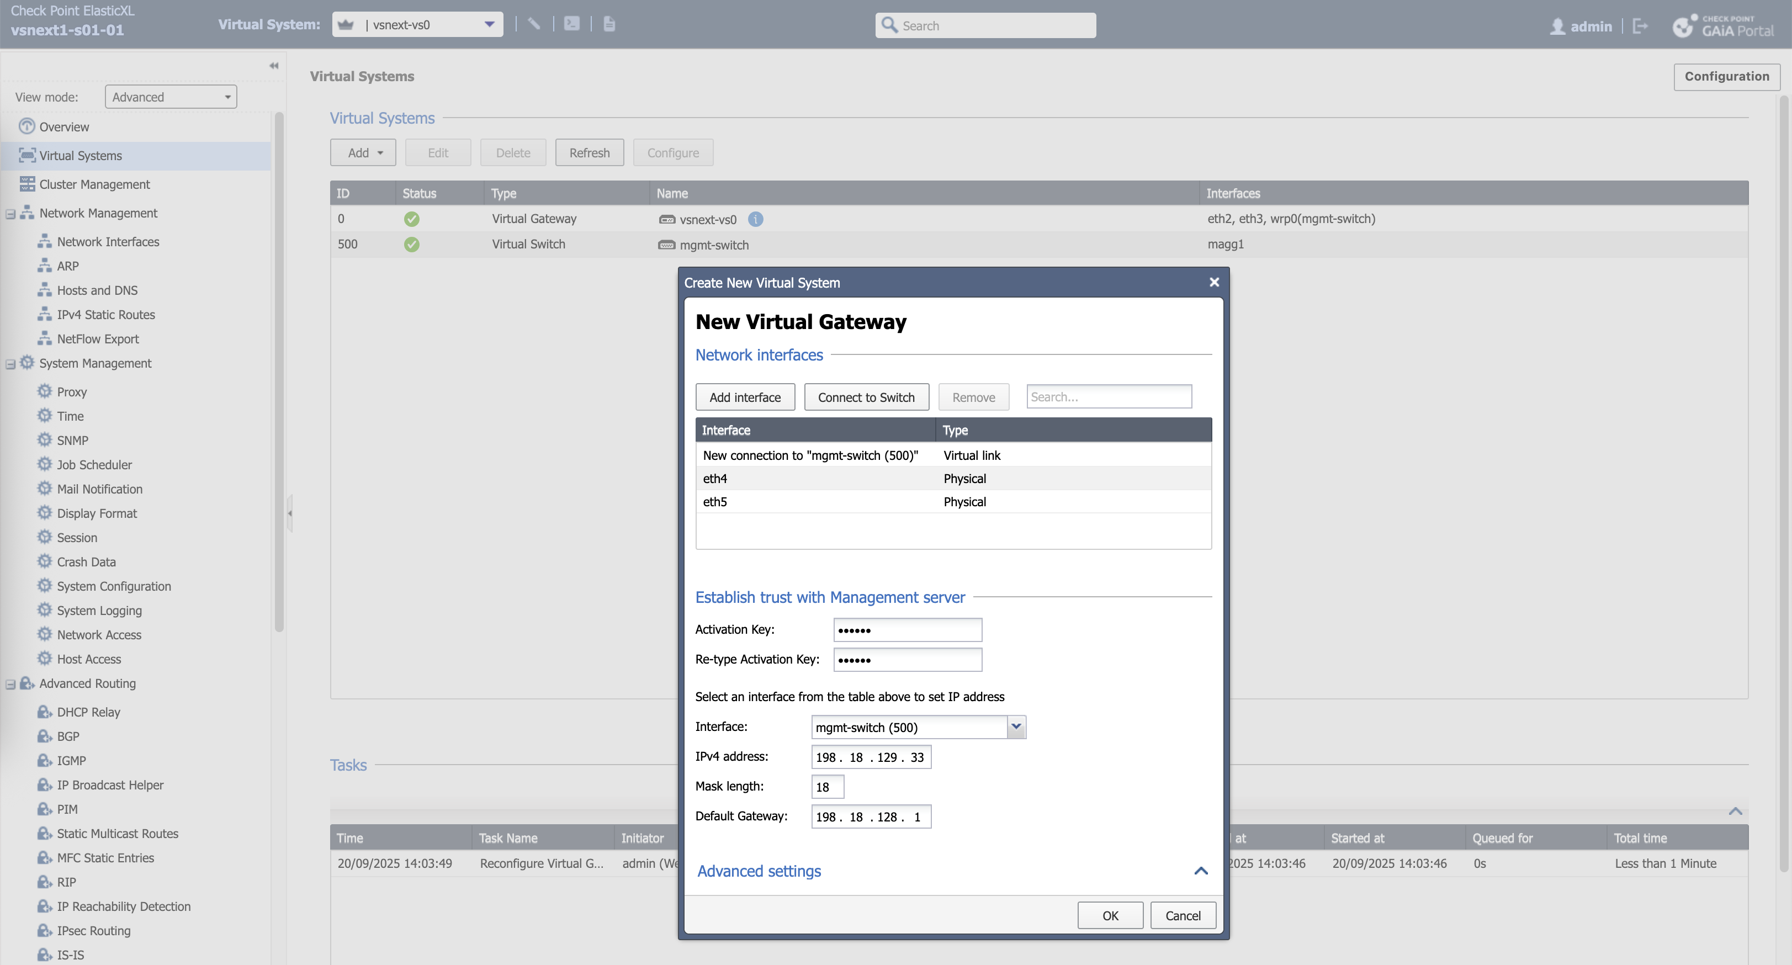Image resolution: width=1792 pixels, height=965 pixels.
Task: Collapse the Advanced settings section
Action: pyautogui.click(x=1201, y=871)
